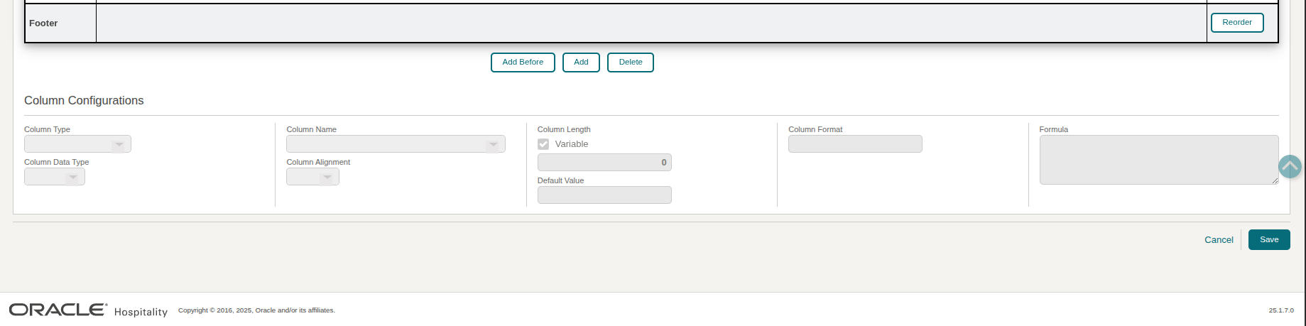Viewport: 1306px width, 326px height.
Task: Click the Add Before button
Action: (523, 63)
